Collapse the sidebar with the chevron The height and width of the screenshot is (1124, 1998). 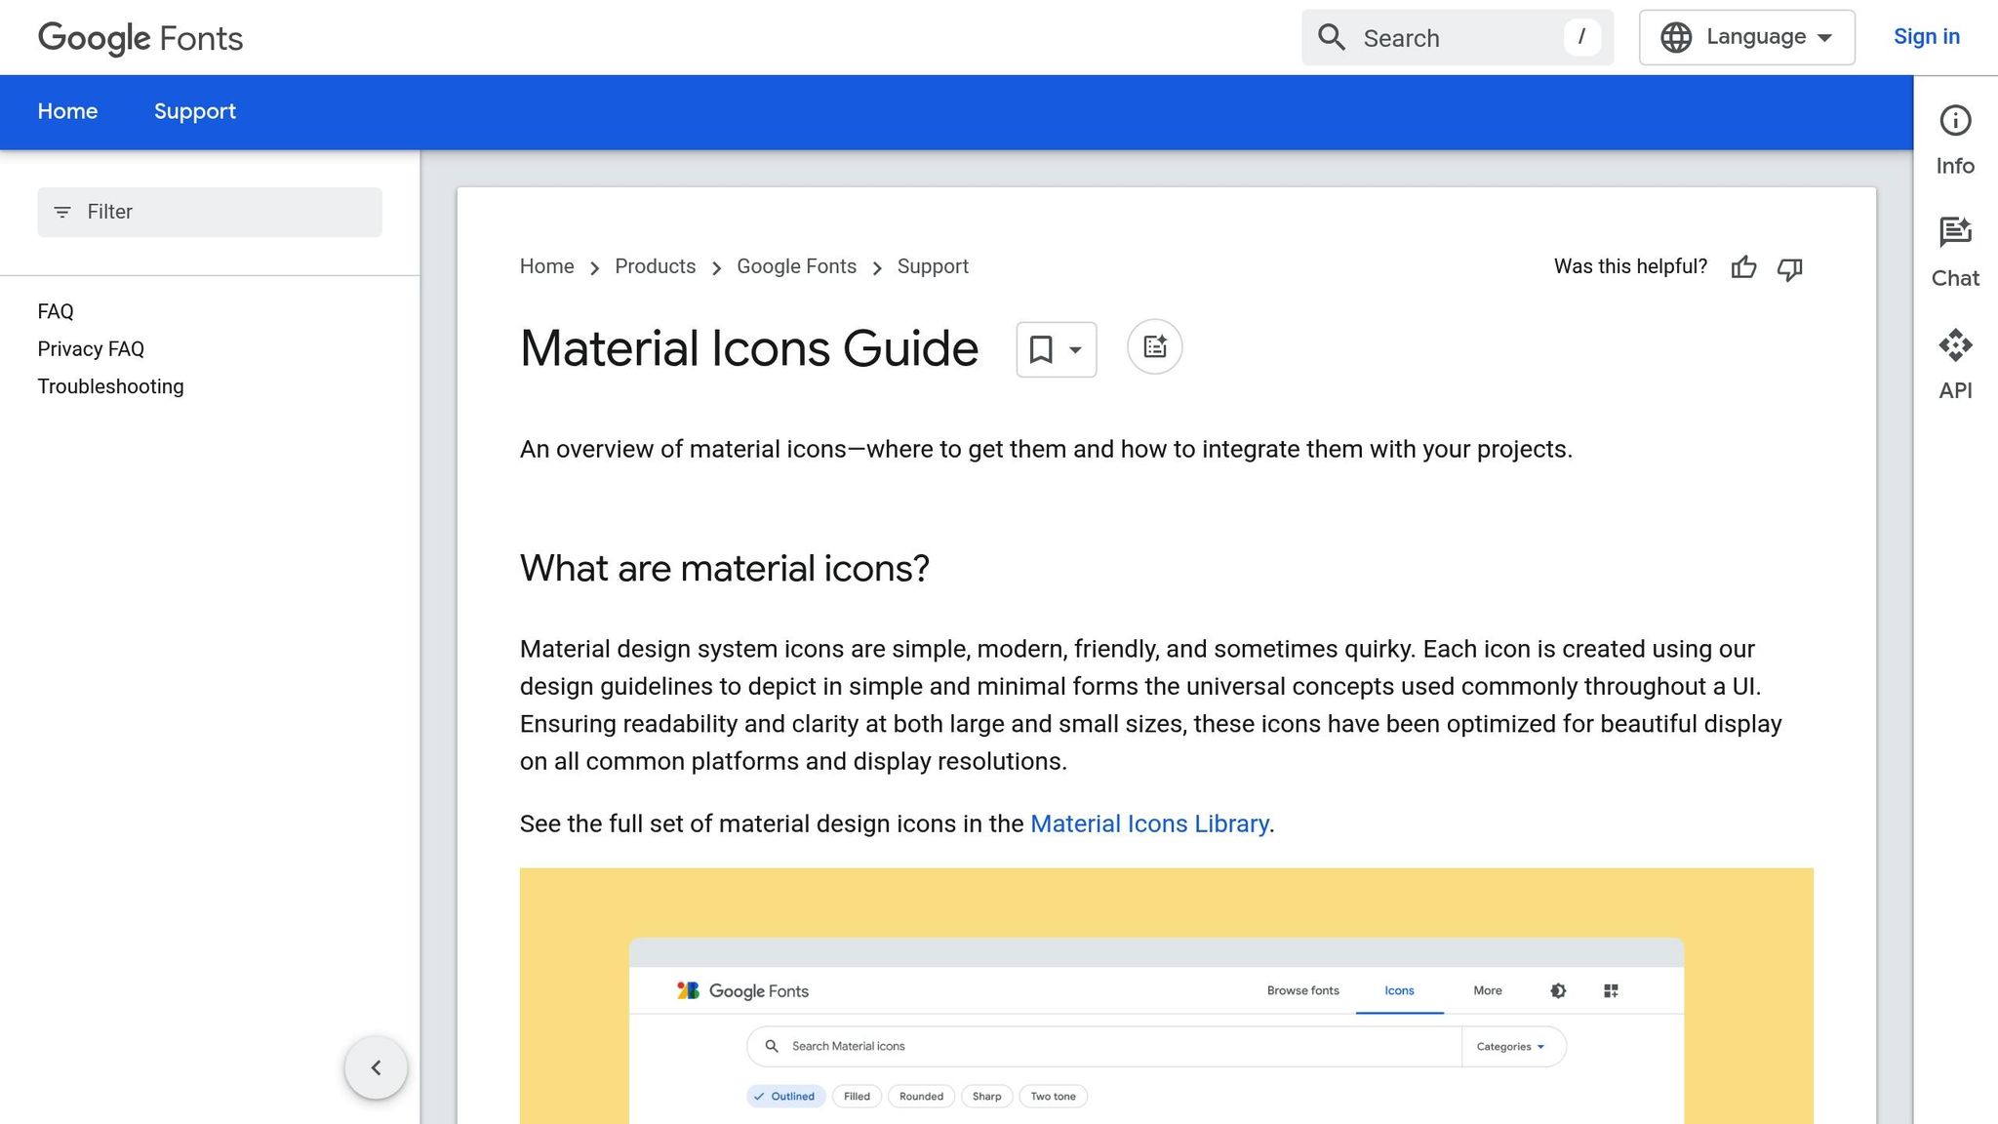pyautogui.click(x=376, y=1067)
